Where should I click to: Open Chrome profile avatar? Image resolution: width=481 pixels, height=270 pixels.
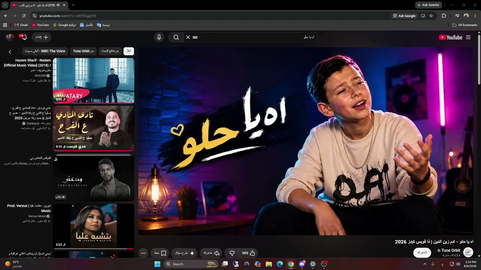pos(466,16)
